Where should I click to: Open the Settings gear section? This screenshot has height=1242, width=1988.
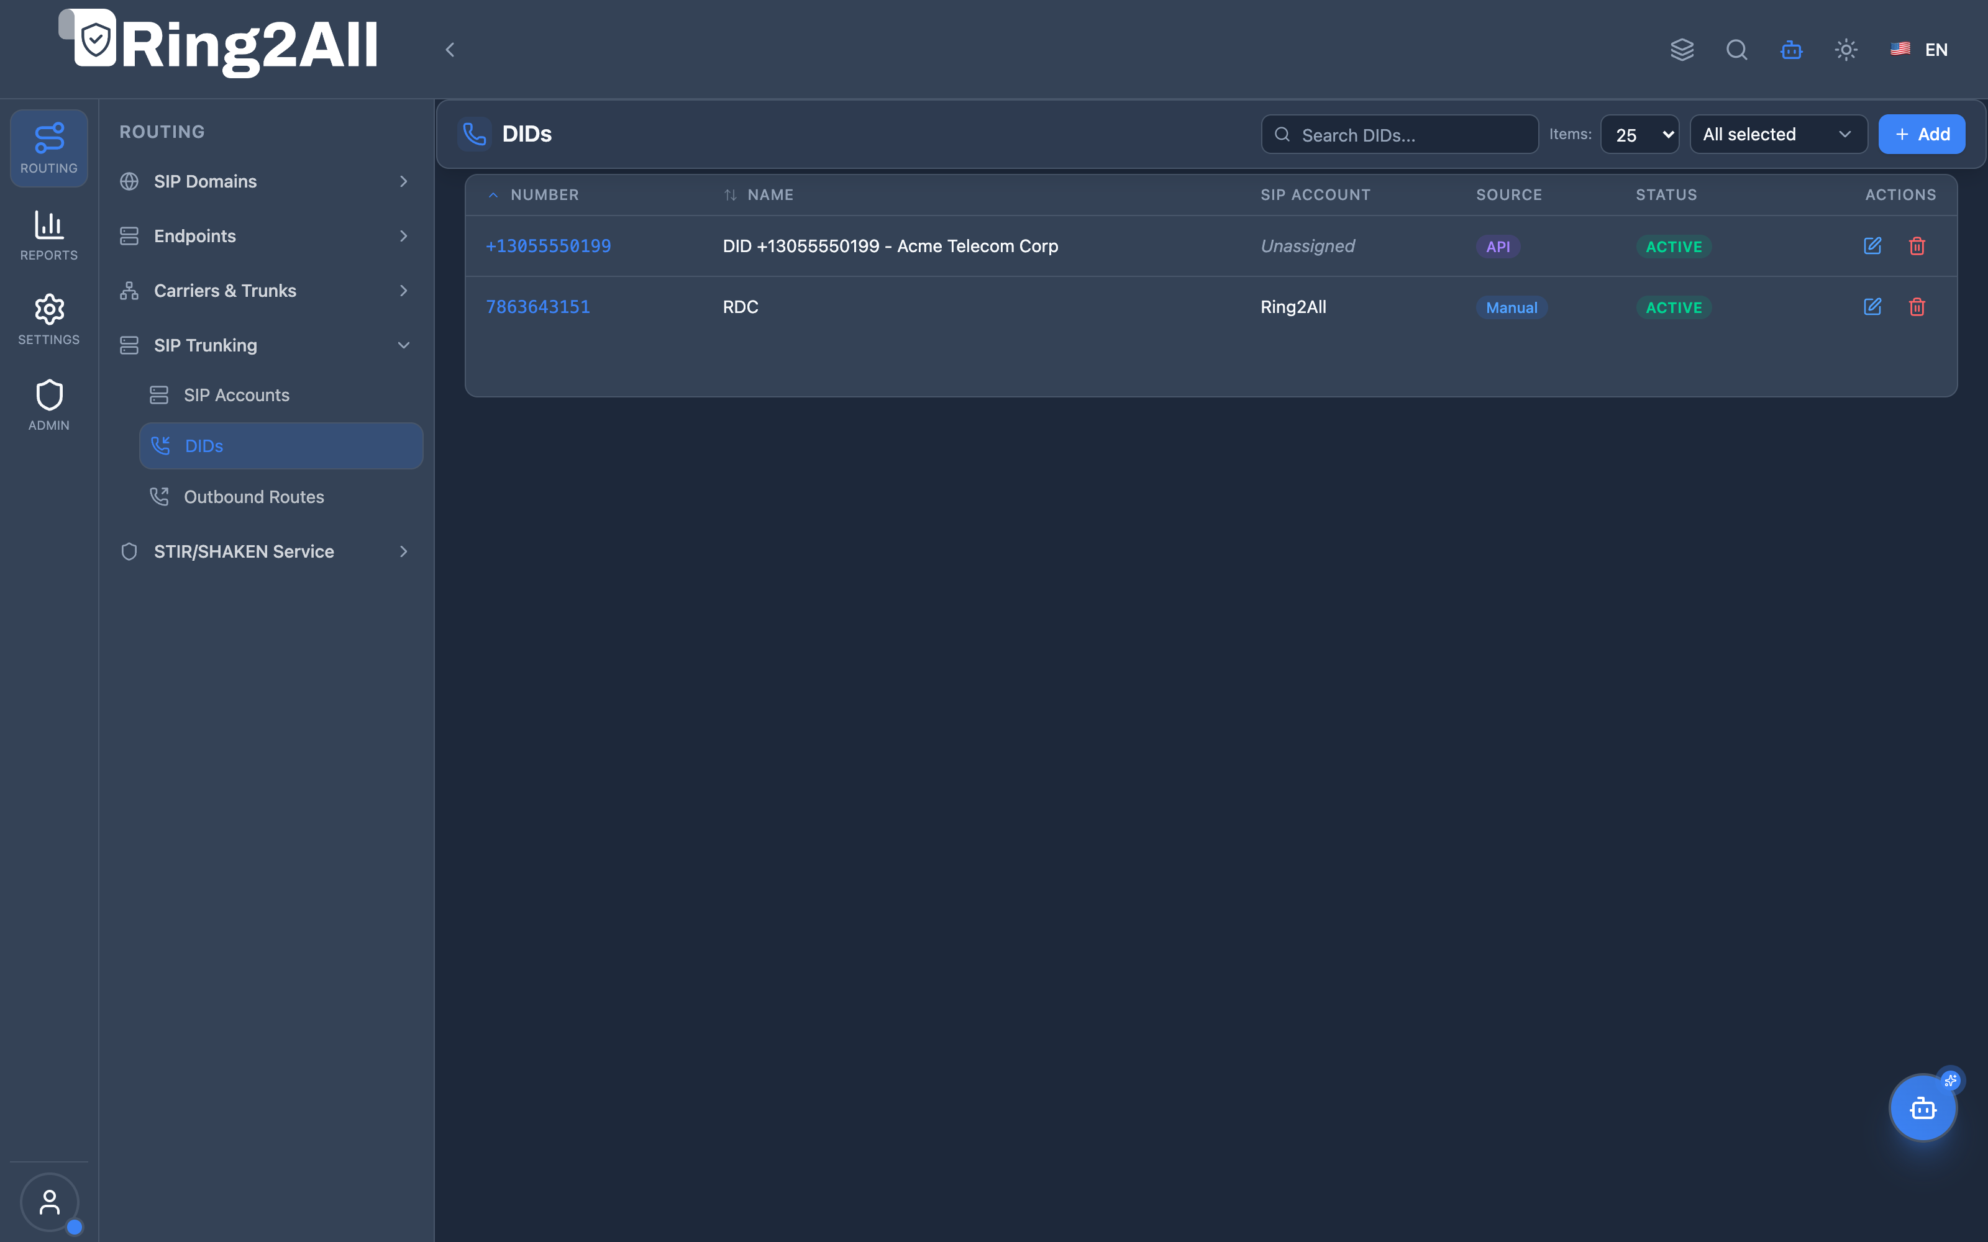(48, 320)
